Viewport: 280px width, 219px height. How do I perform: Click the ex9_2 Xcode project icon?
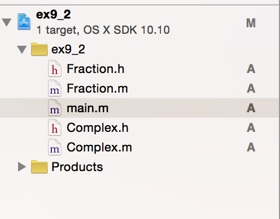(x=24, y=22)
